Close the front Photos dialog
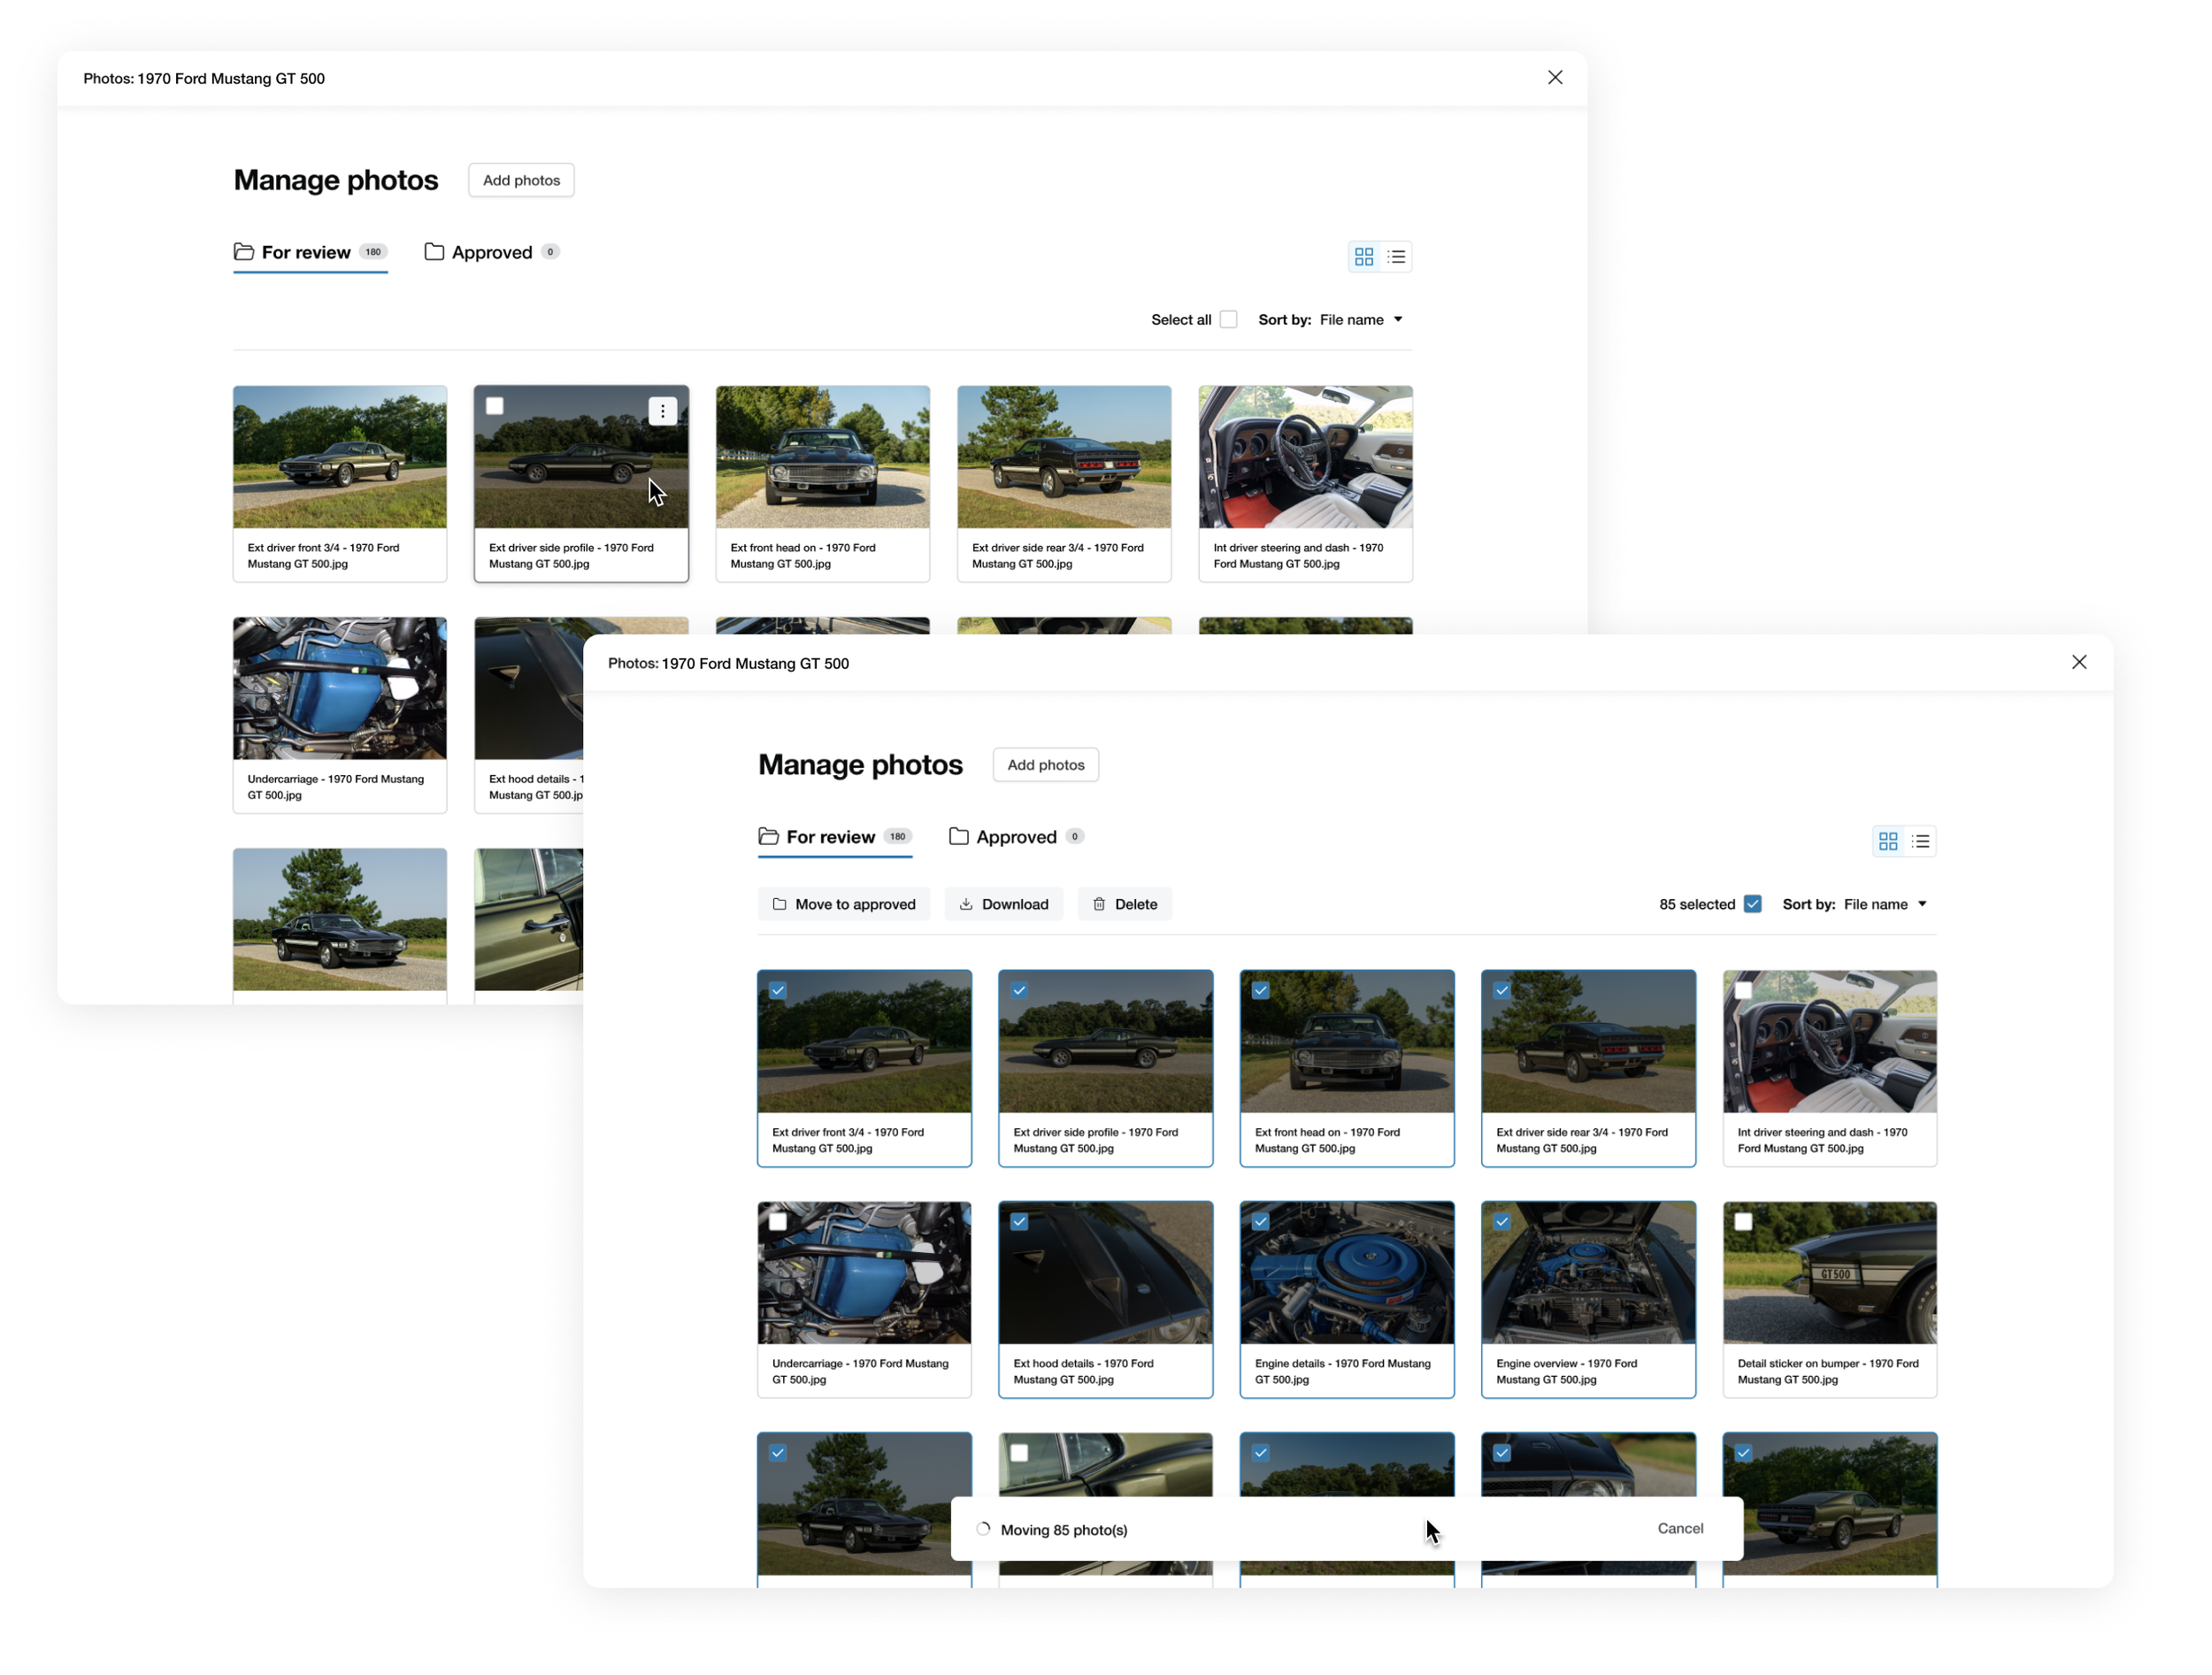The image size is (2212, 1675). (2079, 662)
